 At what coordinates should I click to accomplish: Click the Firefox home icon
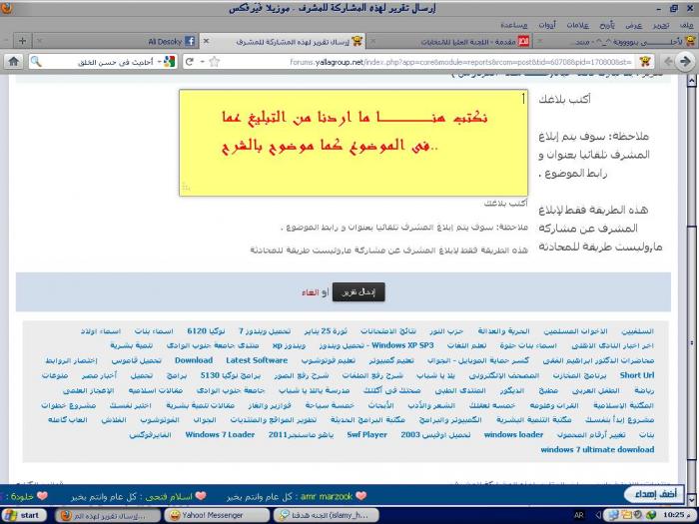coord(13,61)
